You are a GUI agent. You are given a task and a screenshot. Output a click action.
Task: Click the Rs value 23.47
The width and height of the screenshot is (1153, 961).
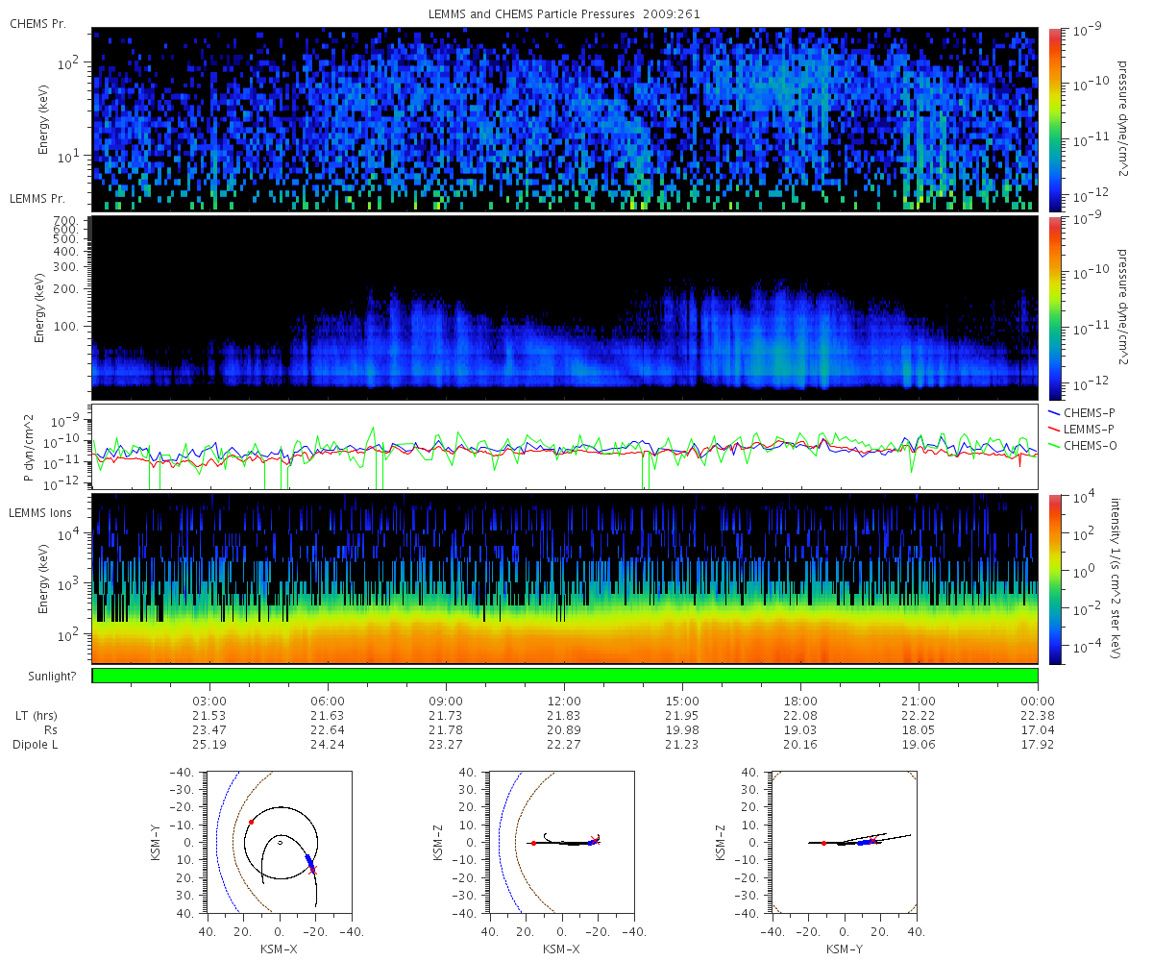209,730
